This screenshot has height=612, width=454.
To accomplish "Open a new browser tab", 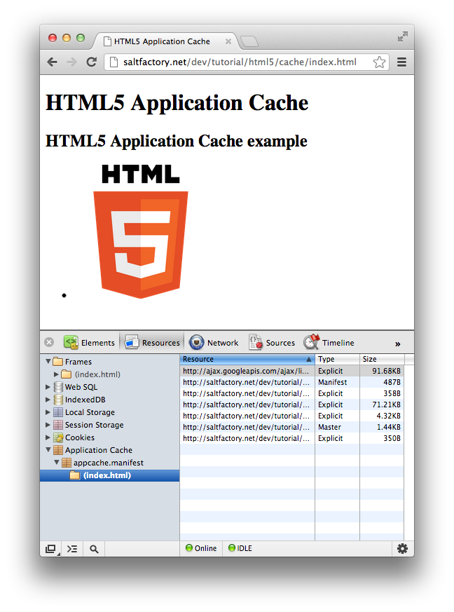I will point(249,41).
